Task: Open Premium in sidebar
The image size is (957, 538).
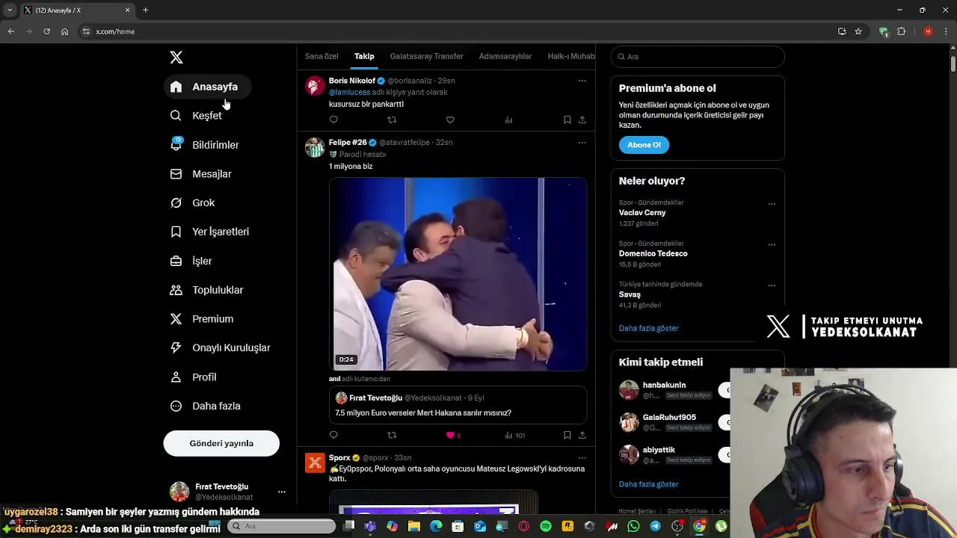Action: point(202,319)
